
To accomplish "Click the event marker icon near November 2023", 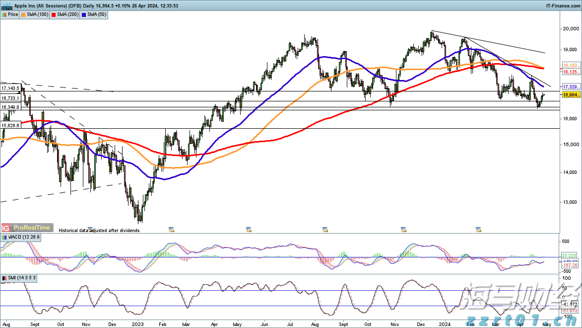I will tap(403, 230).
